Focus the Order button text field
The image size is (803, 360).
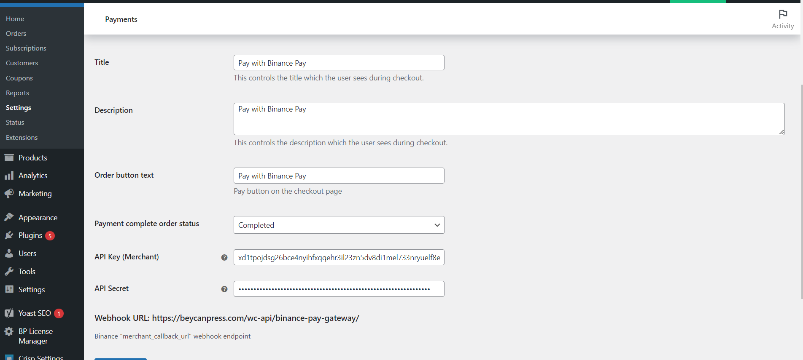339,176
